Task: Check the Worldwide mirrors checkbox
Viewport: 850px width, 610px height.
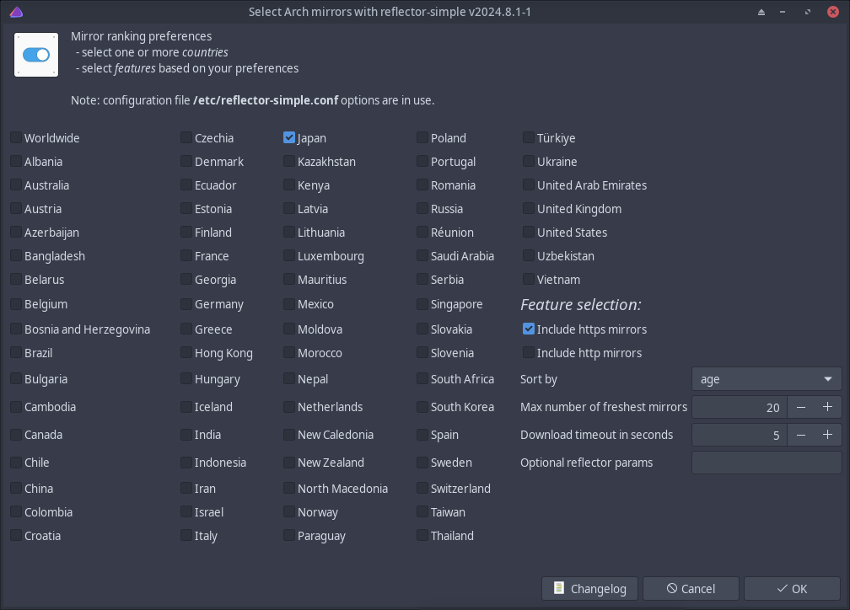Action: point(16,138)
